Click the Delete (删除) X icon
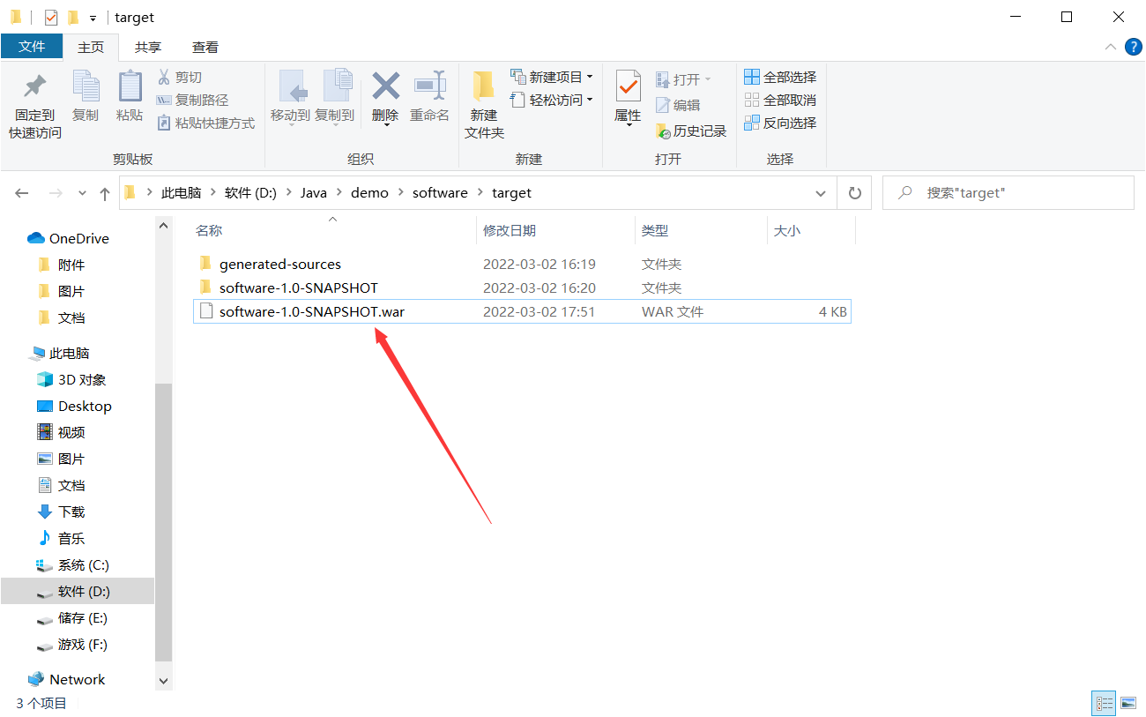 click(x=385, y=86)
